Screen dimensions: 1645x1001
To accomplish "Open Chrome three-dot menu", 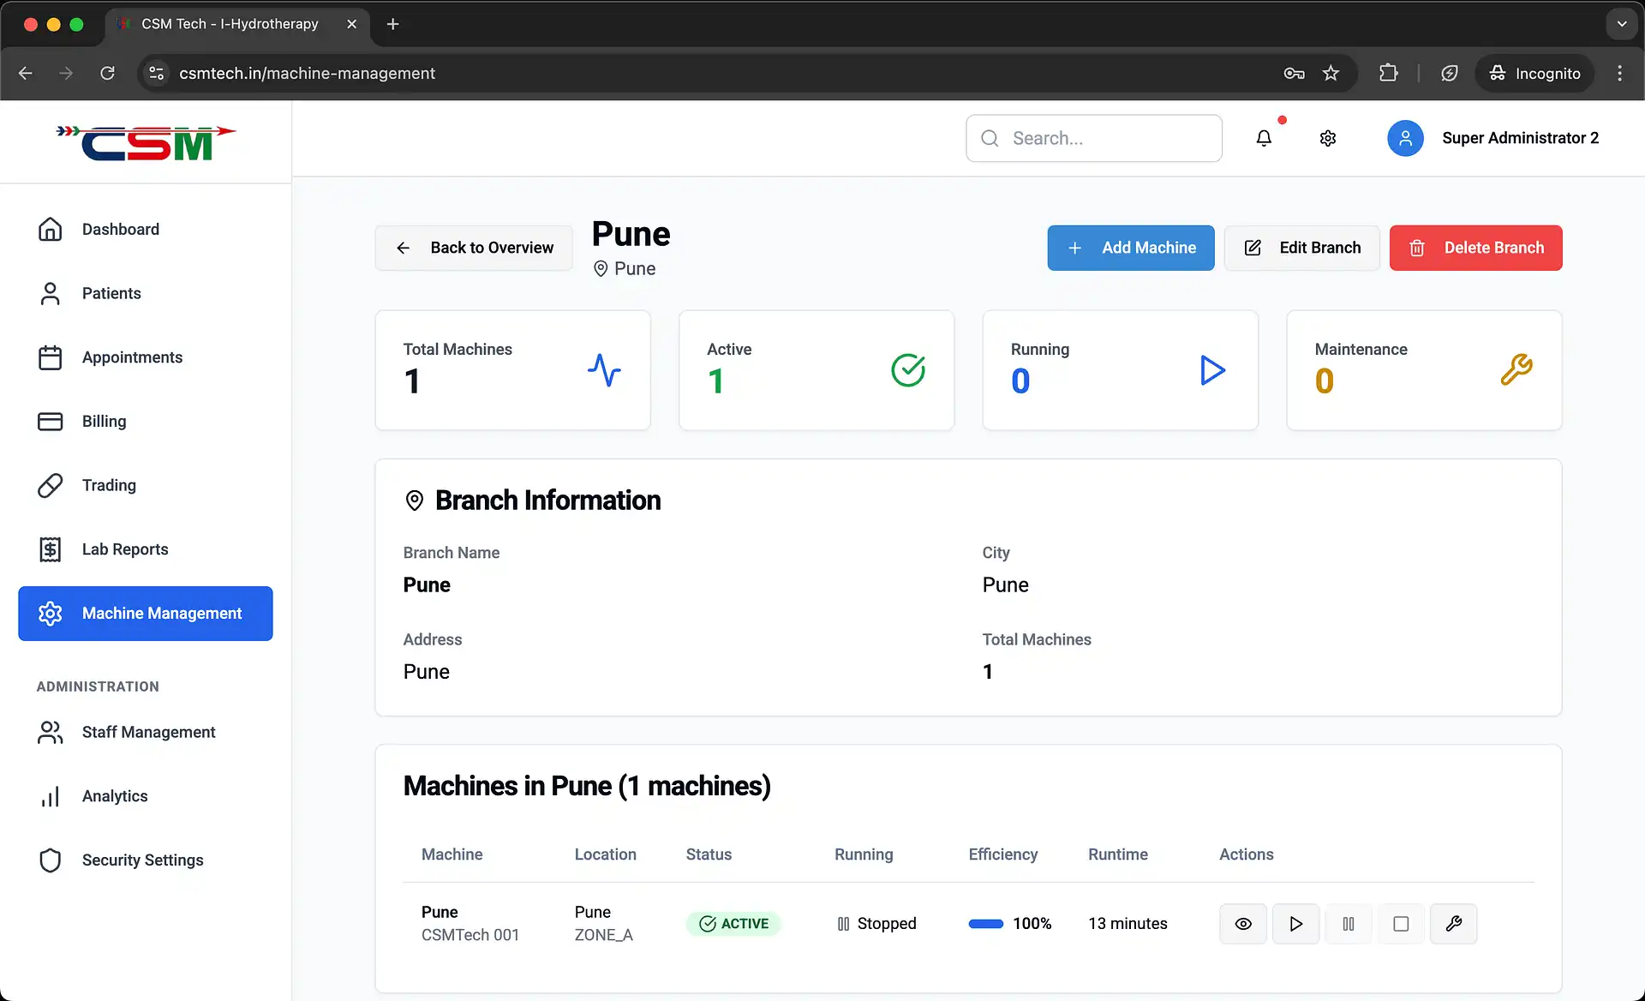I will [1619, 74].
